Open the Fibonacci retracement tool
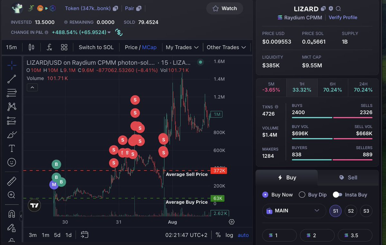386x245 pixels. point(12,93)
